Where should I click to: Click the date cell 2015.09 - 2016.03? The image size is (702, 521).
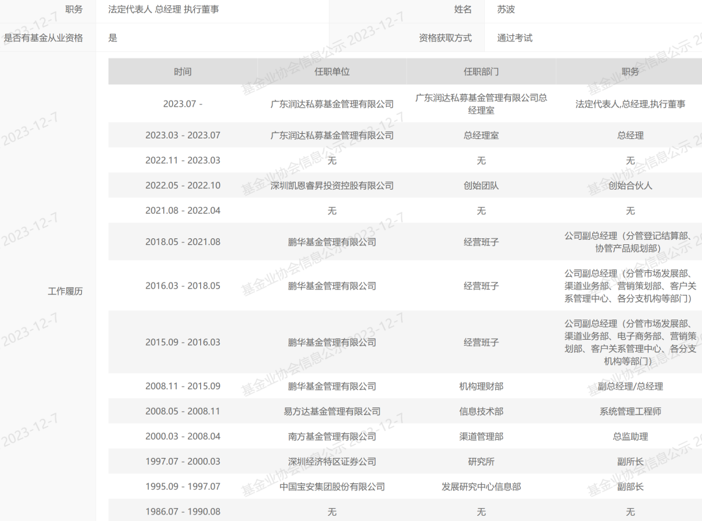tap(183, 342)
